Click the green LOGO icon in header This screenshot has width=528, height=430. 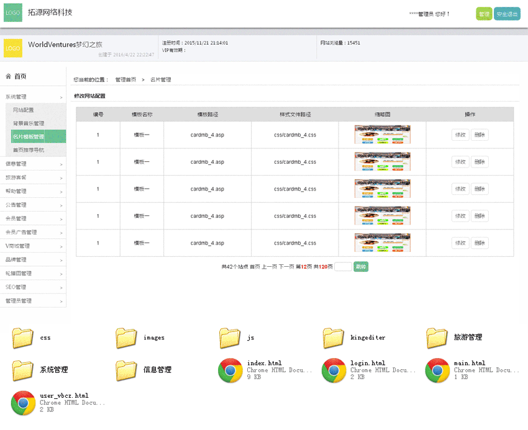[13, 13]
